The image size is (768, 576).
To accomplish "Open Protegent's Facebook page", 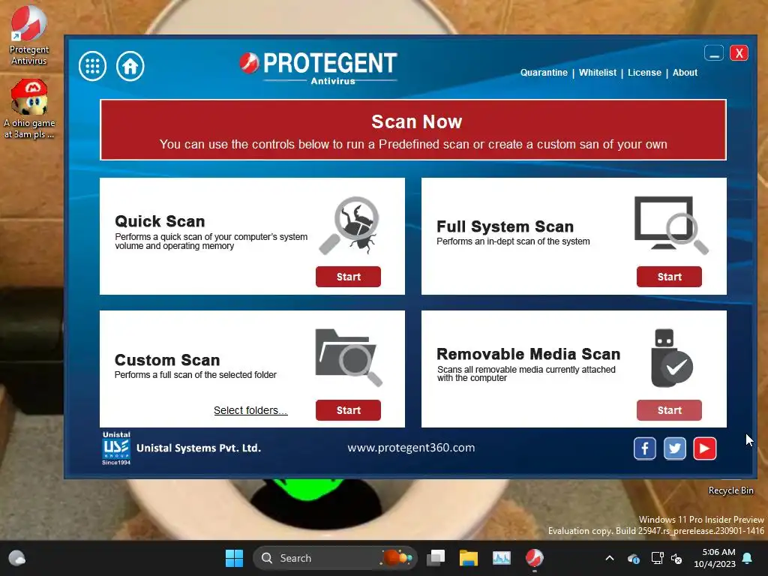I will [x=644, y=448].
